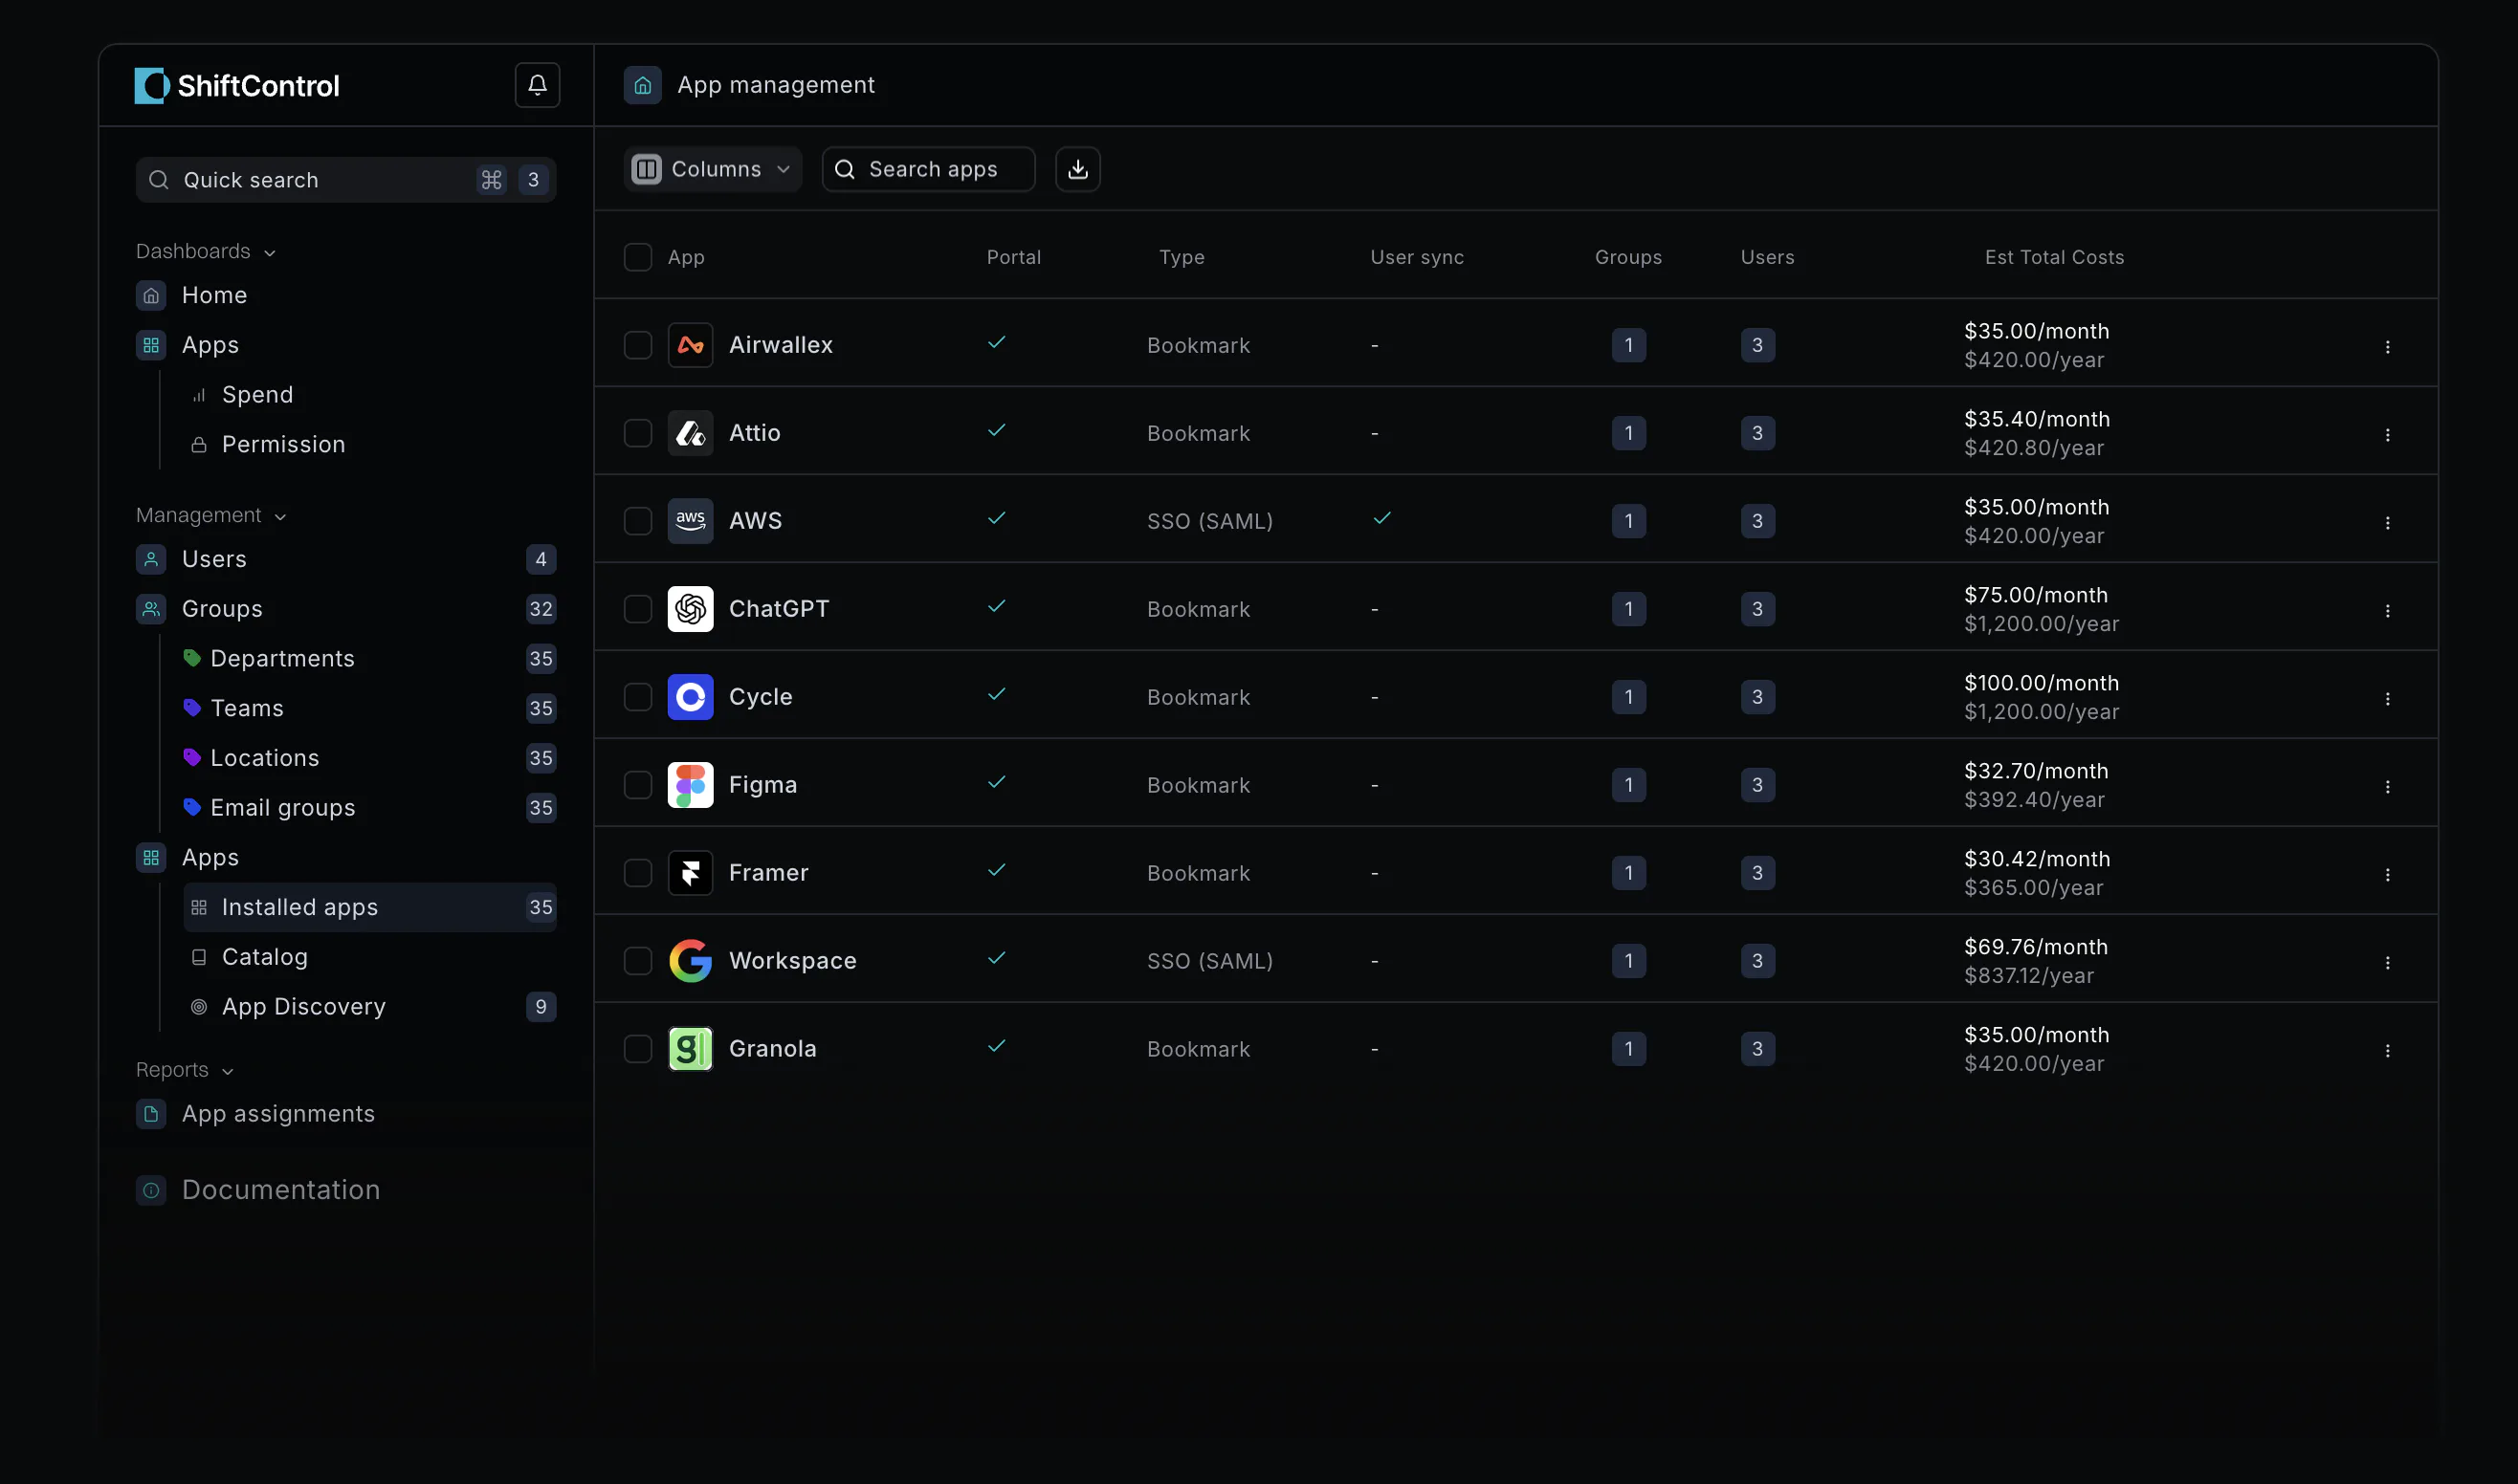Screen dimensions: 2518x1484
Task: Click the Attio app icon
Action: (x=691, y=433)
